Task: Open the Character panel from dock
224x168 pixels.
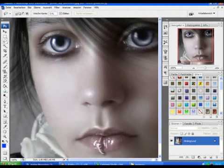Action: tap(165, 67)
